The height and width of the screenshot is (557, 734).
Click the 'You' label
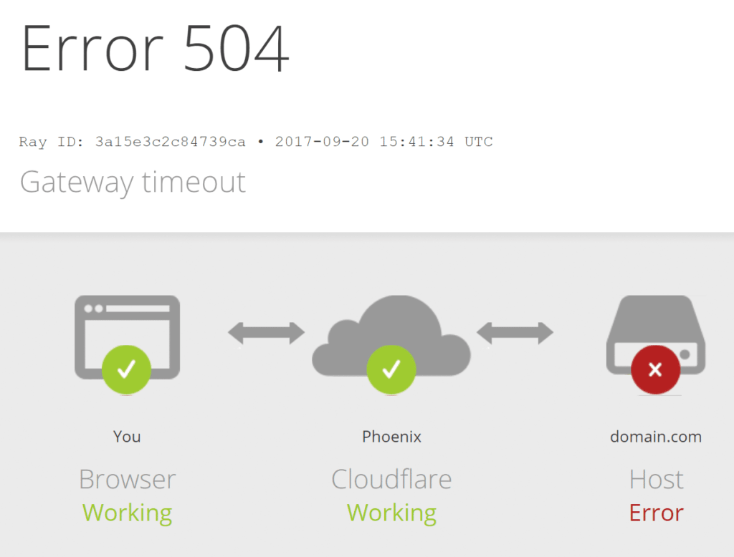coord(127,436)
